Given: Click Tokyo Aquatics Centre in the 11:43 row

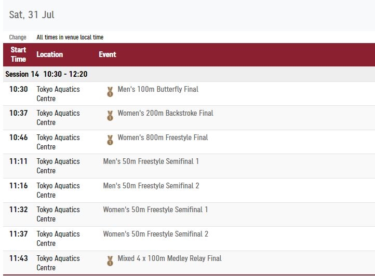Looking at the screenshot, I should coord(58,263).
